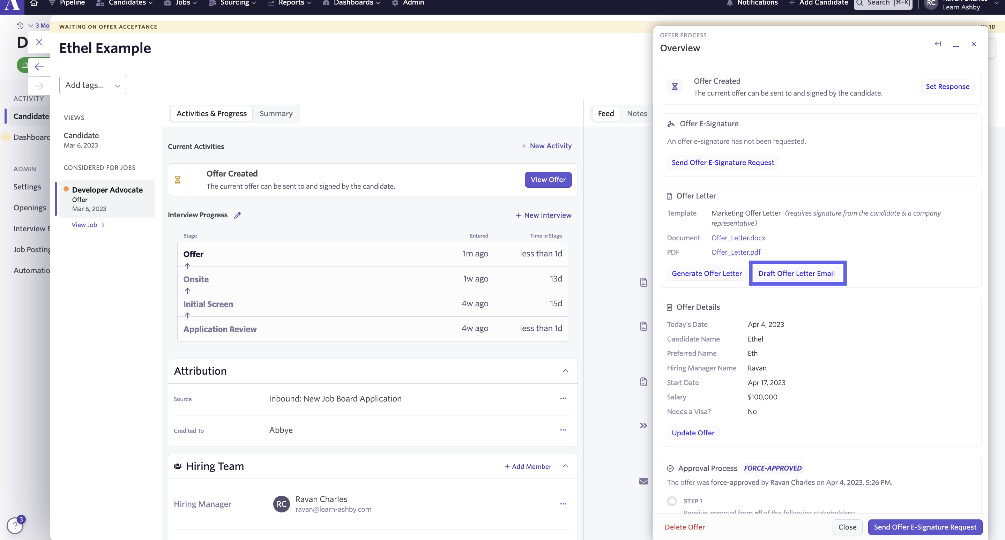Select the Activities & Progress tab
1005x540 pixels.
click(211, 113)
